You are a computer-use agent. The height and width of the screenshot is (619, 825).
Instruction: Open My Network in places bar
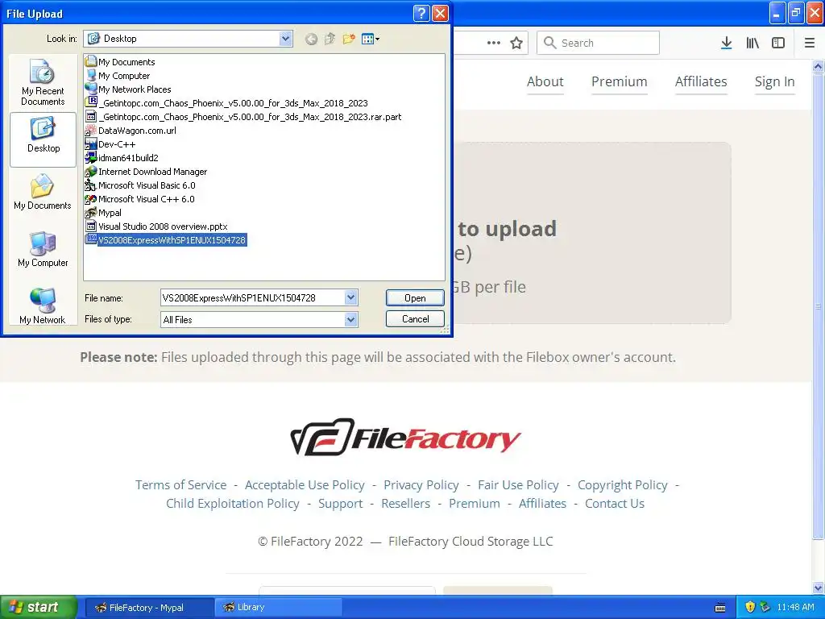pos(43,306)
